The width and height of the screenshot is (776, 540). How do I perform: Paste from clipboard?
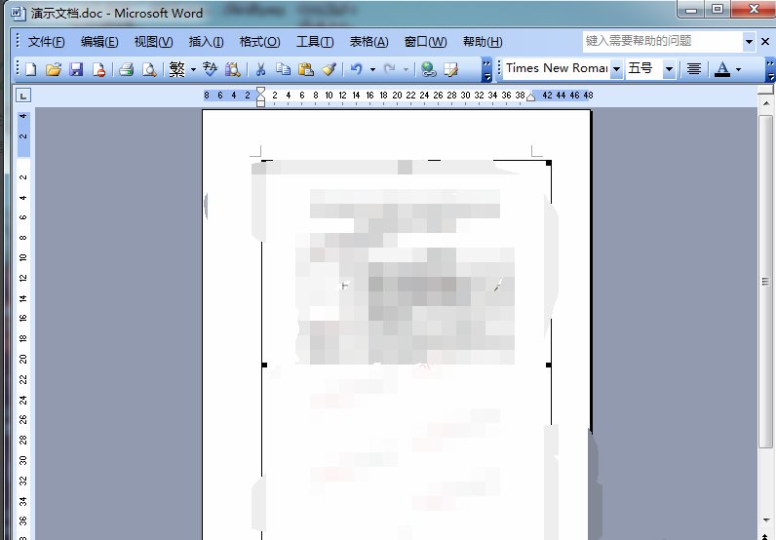click(x=306, y=69)
